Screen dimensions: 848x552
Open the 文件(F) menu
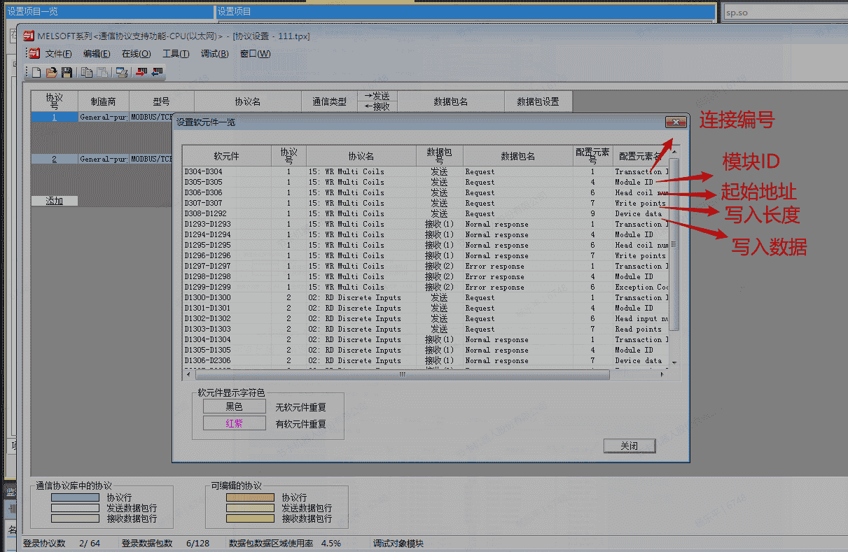point(58,54)
